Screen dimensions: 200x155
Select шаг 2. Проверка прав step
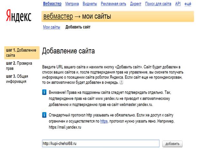click(19, 66)
